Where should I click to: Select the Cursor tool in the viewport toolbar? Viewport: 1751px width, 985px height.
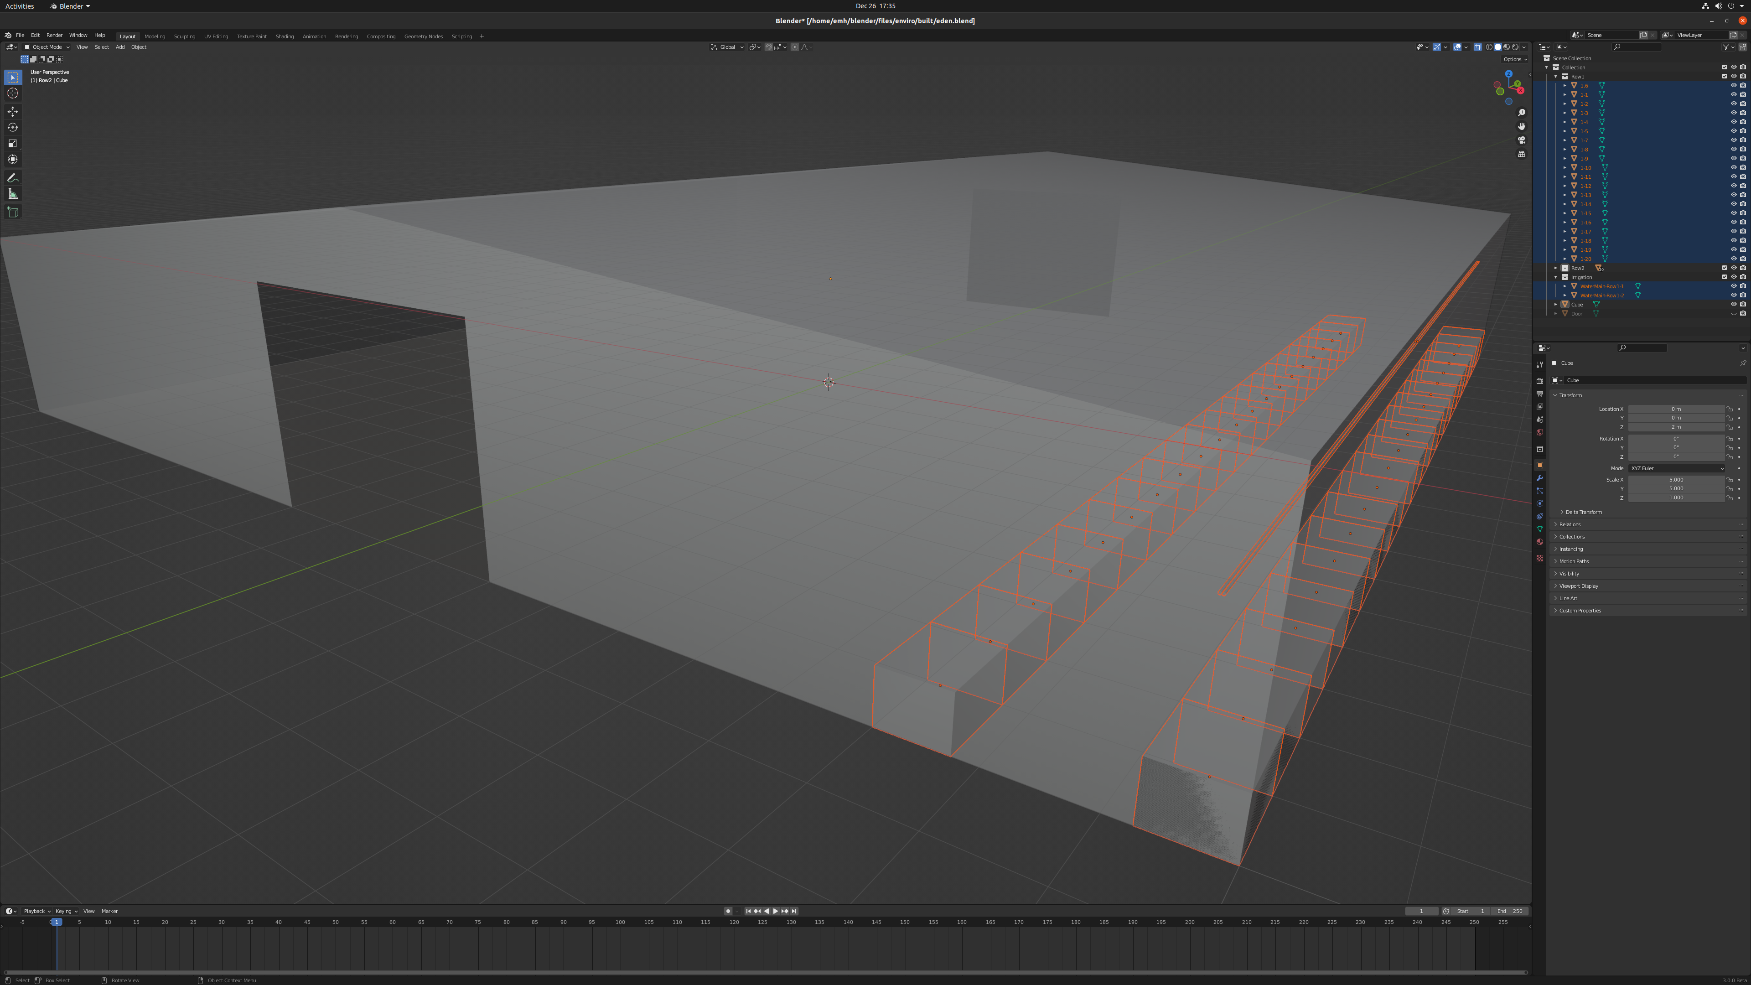coord(13,93)
